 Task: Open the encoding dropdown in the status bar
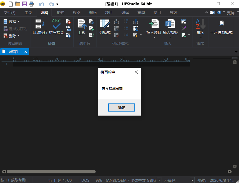(159, 180)
